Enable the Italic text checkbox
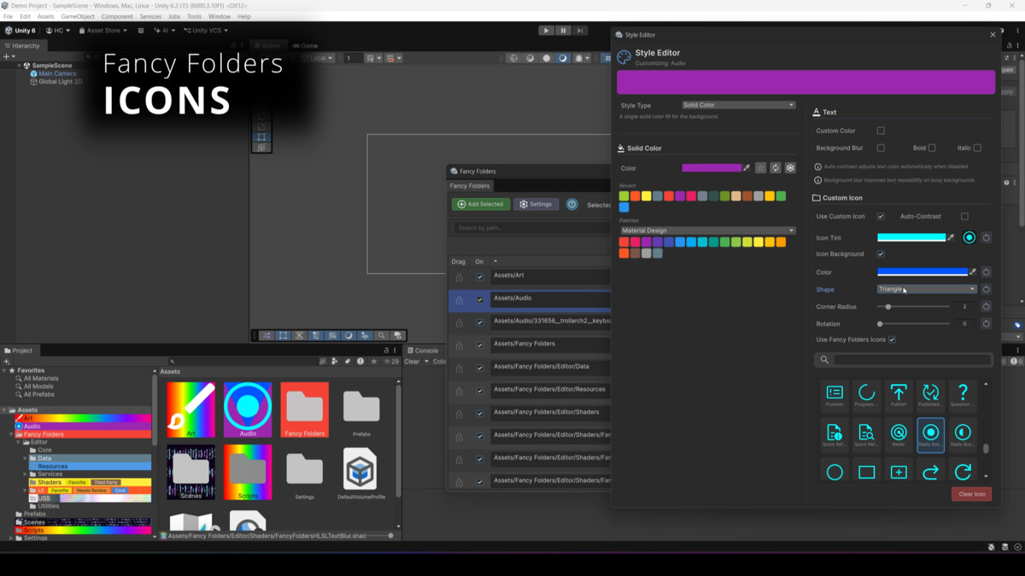 (x=977, y=148)
